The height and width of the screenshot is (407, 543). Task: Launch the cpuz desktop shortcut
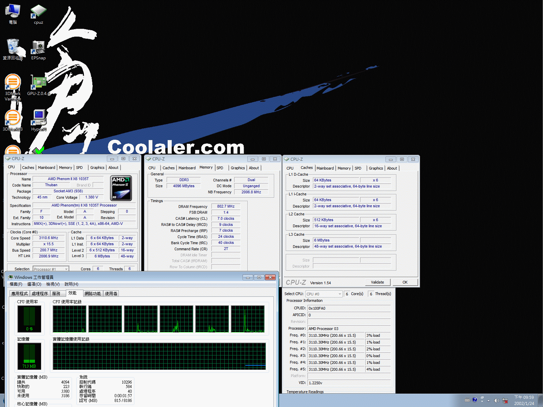(38, 15)
